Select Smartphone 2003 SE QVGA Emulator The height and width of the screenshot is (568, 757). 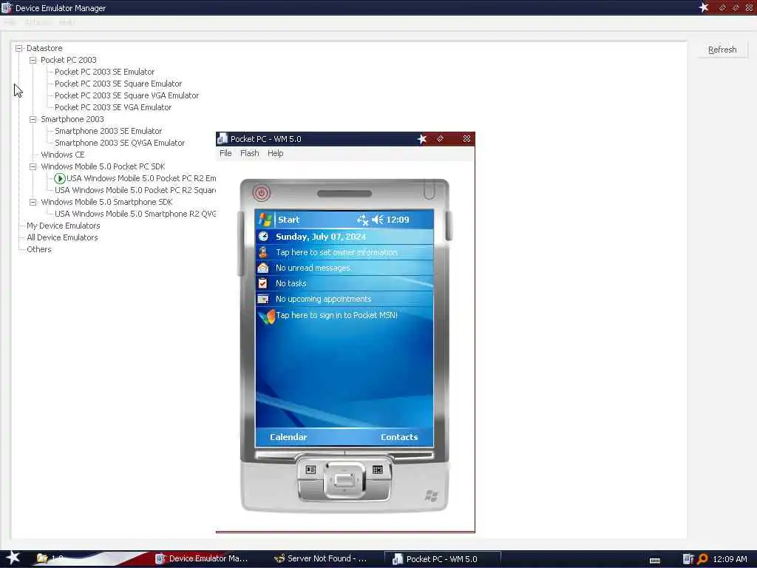coord(120,143)
